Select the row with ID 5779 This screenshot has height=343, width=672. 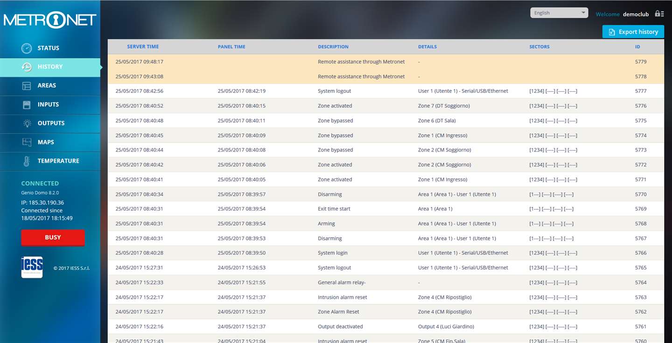386,62
